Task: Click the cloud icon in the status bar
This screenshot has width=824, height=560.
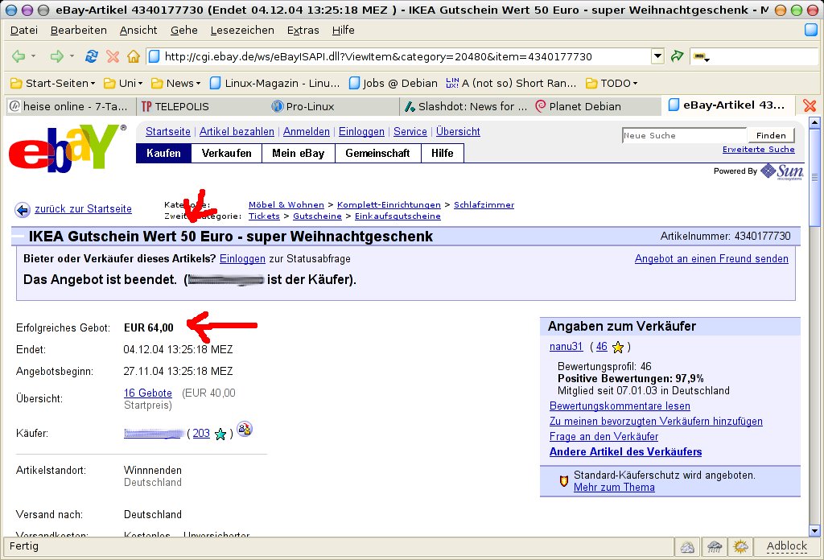Action: 687,547
